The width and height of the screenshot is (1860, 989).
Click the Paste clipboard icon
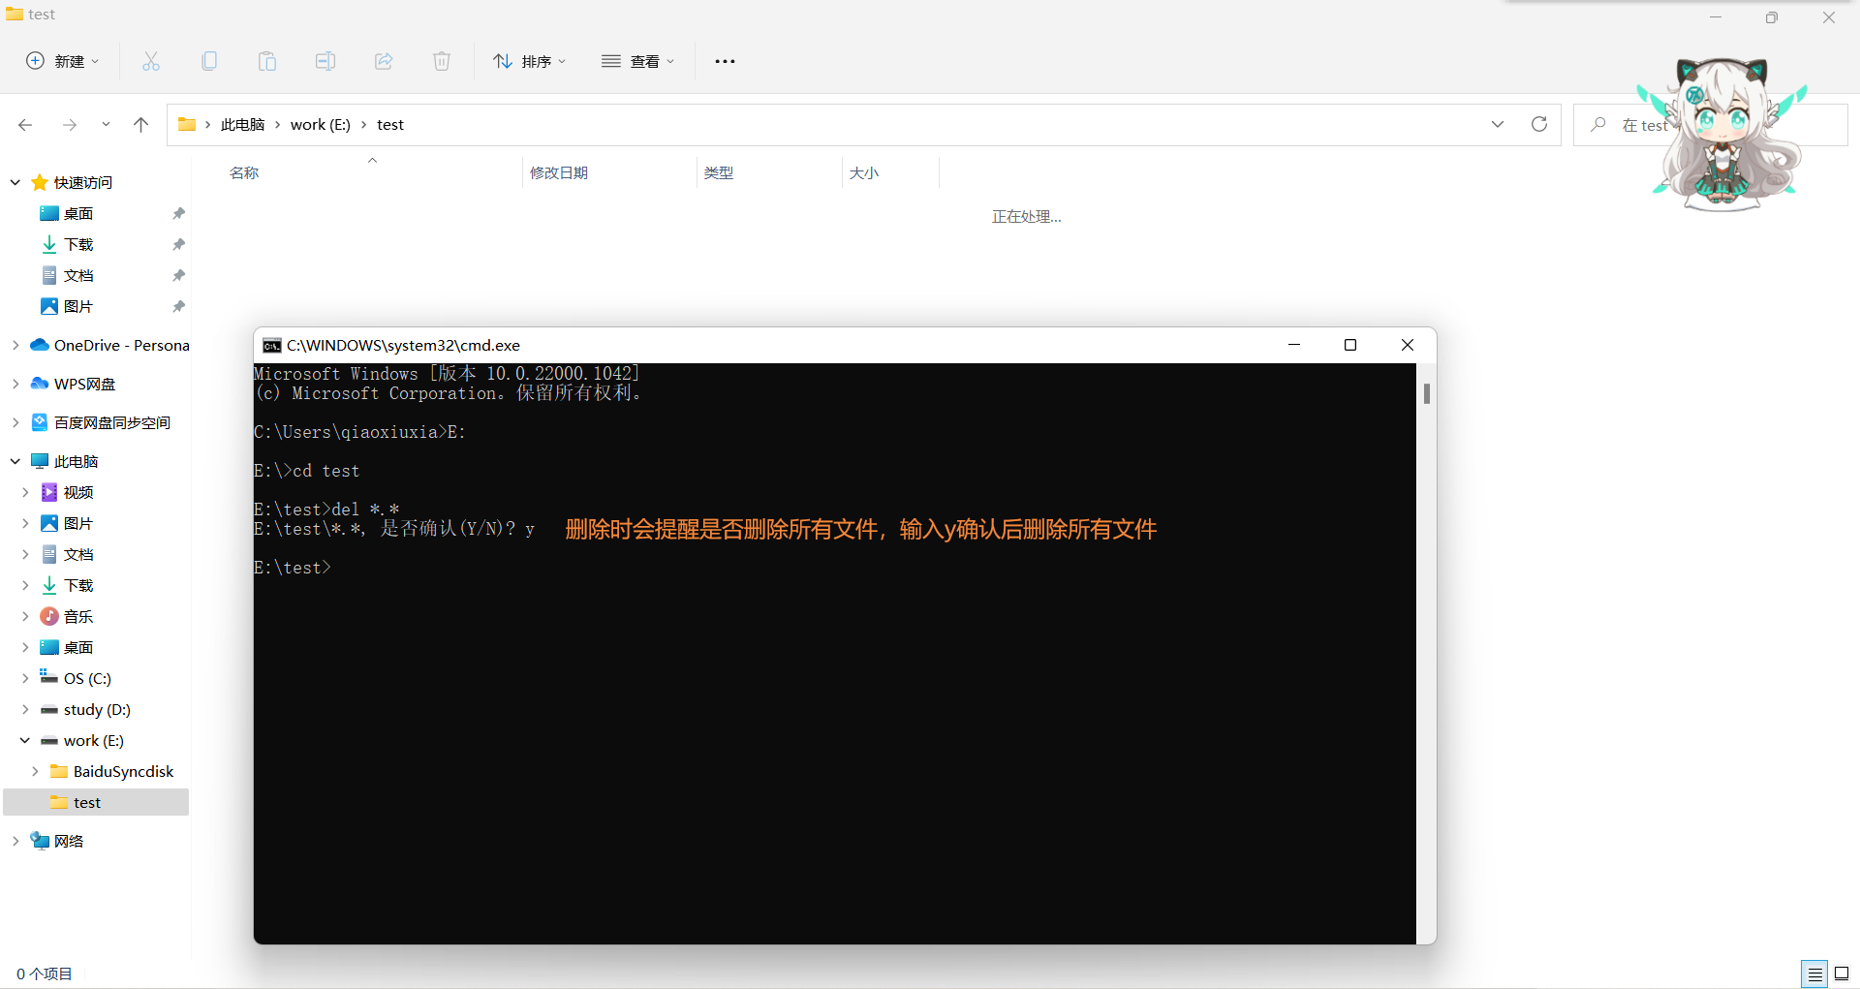[x=267, y=61]
